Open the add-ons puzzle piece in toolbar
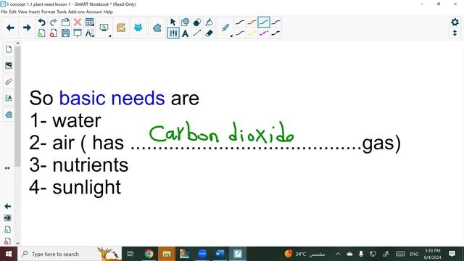The width and height of the screenshot is (464, 261). 157,28
